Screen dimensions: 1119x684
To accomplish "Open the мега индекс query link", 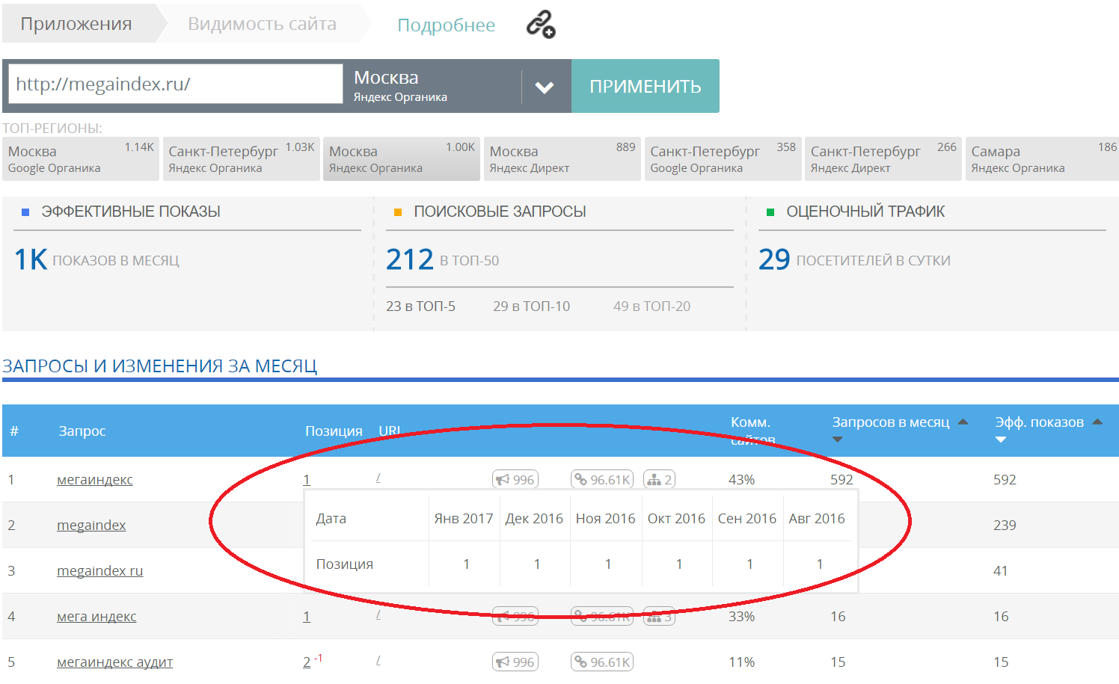I will [96, 617].
